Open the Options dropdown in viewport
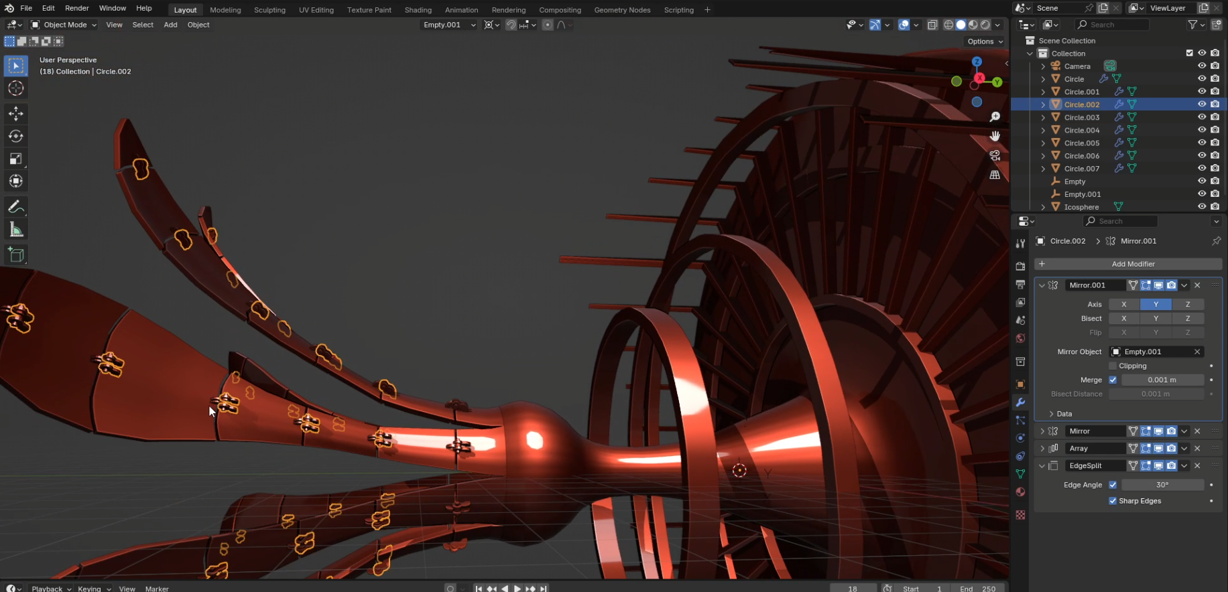Image resolution: width=1228 pixels, height=592 pixels. click(985, 42)
